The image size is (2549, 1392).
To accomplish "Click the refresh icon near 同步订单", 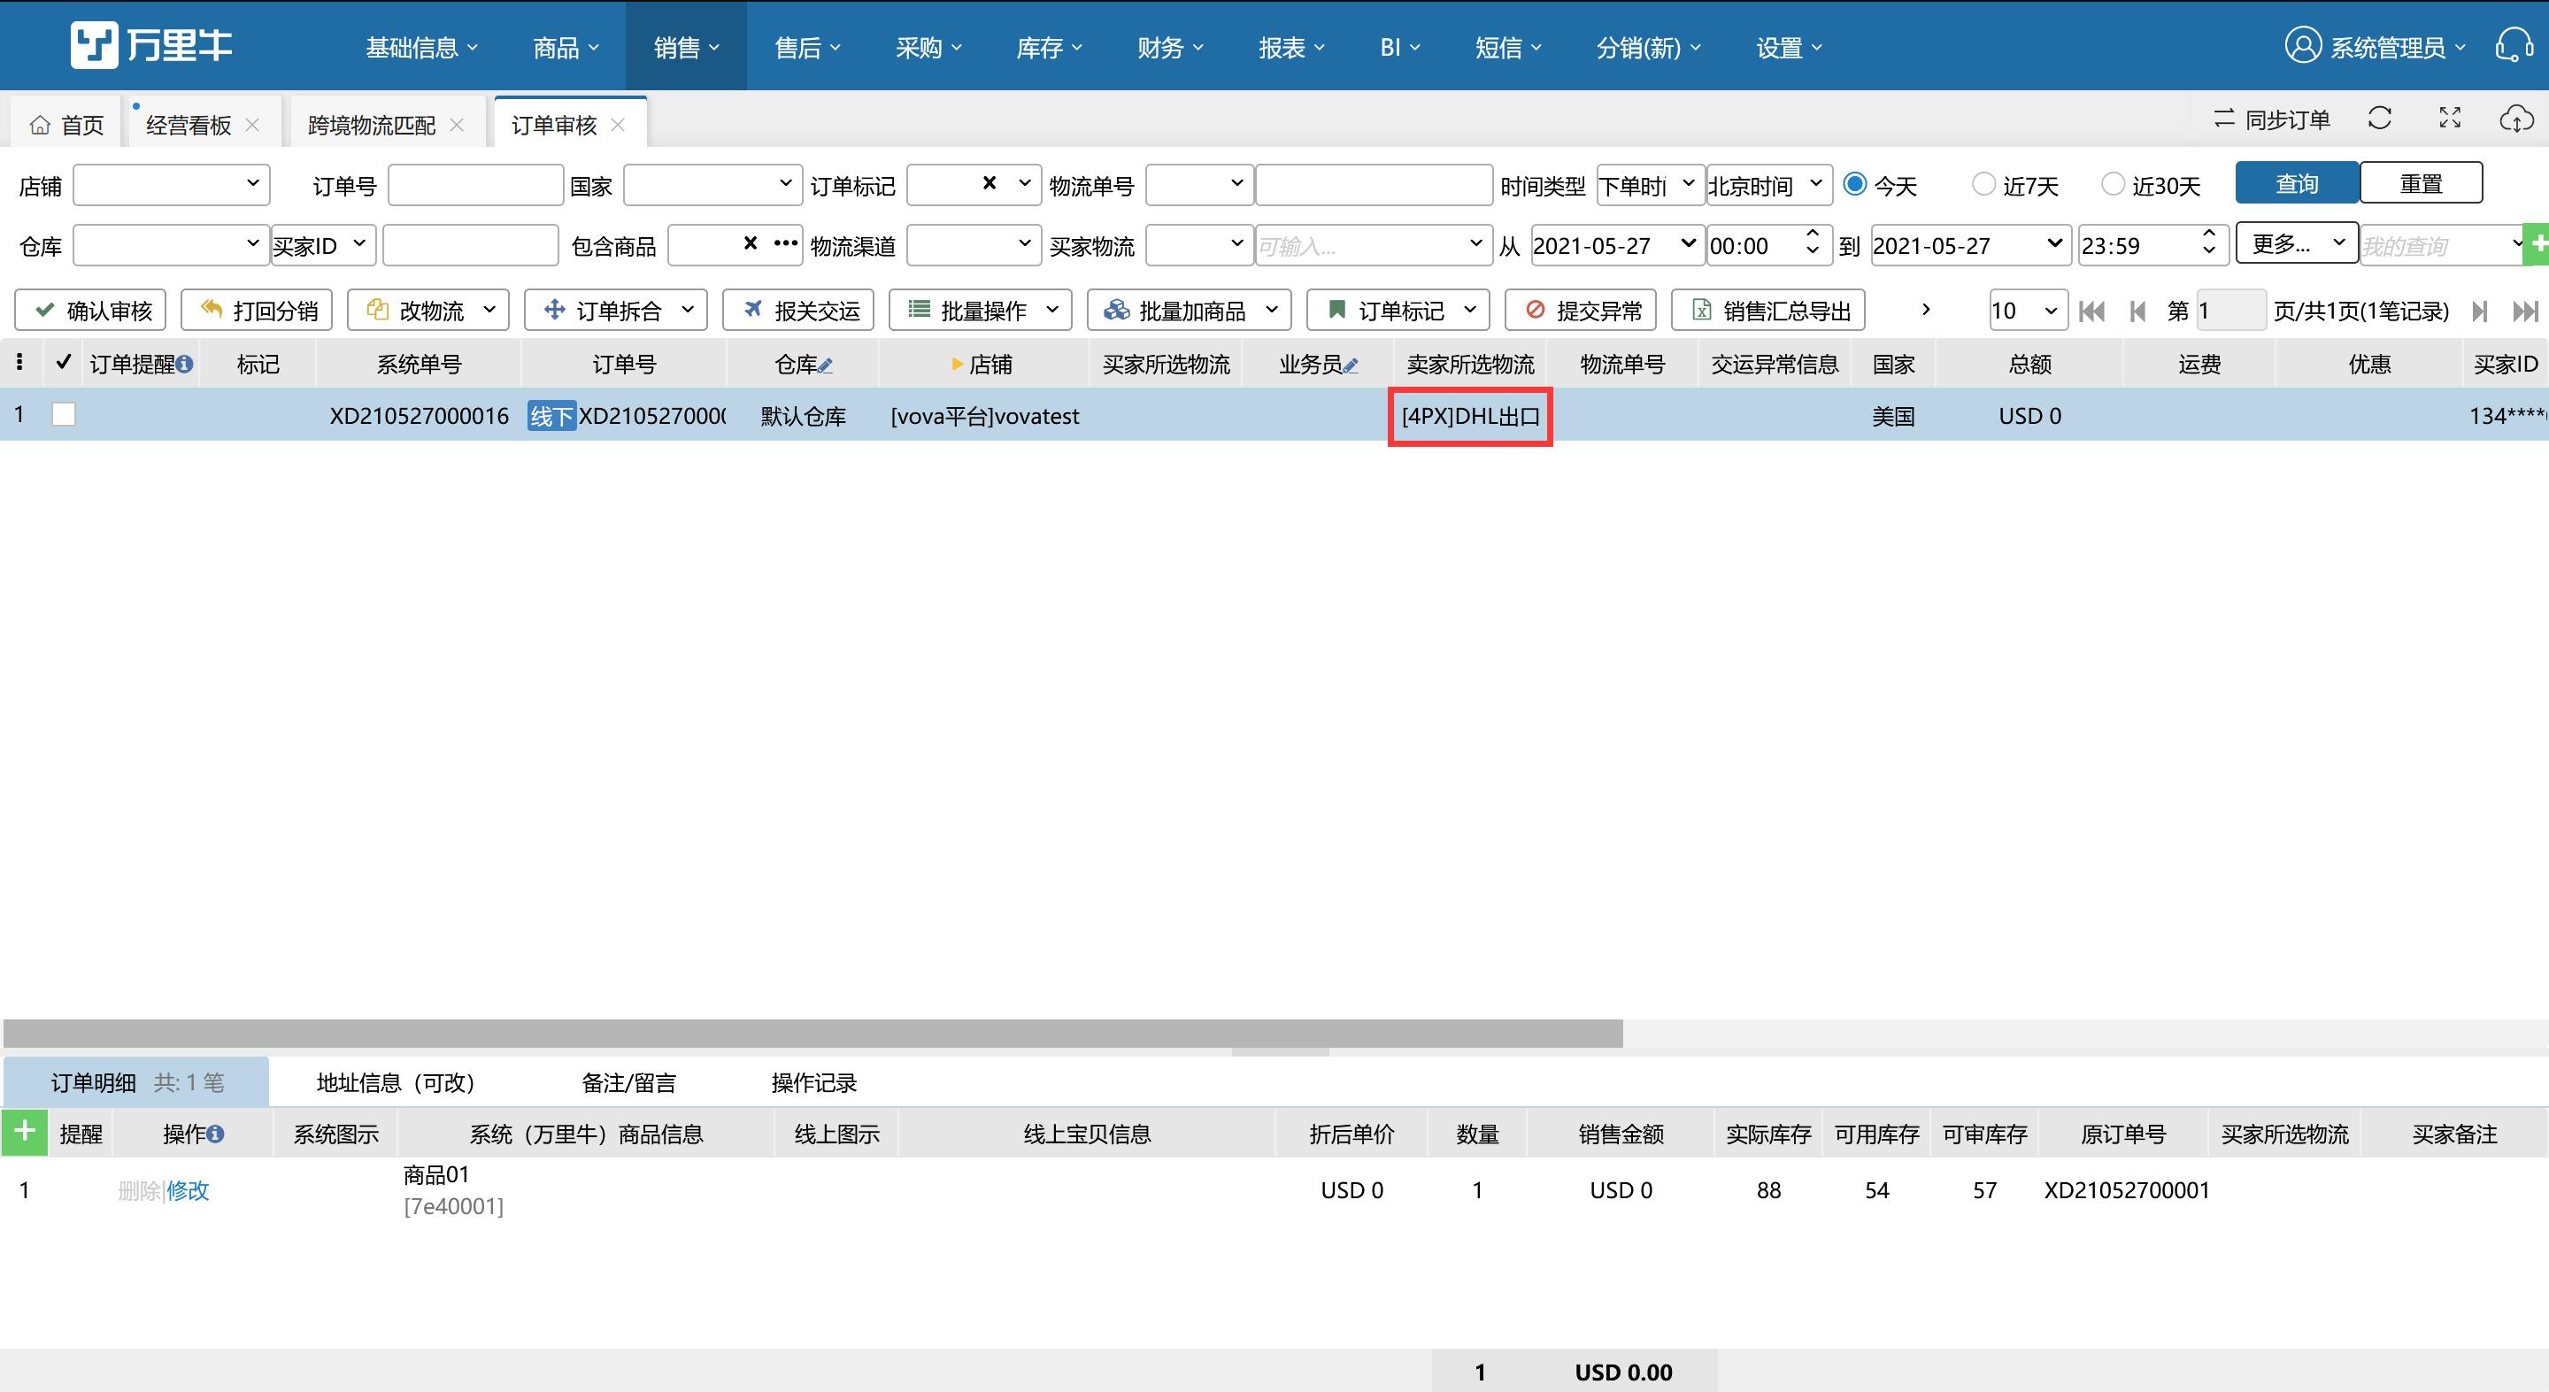I will point(2380,119).
